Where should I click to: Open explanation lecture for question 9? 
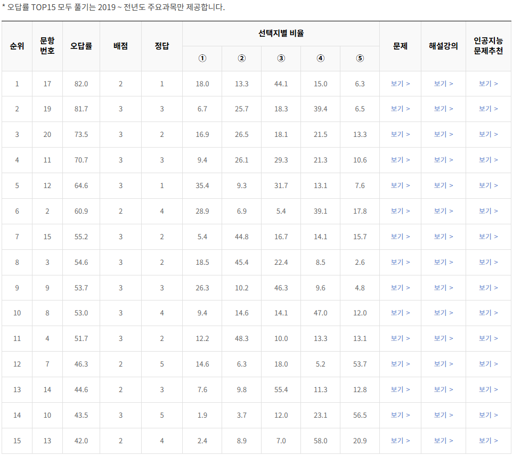[x=443, y=287]
